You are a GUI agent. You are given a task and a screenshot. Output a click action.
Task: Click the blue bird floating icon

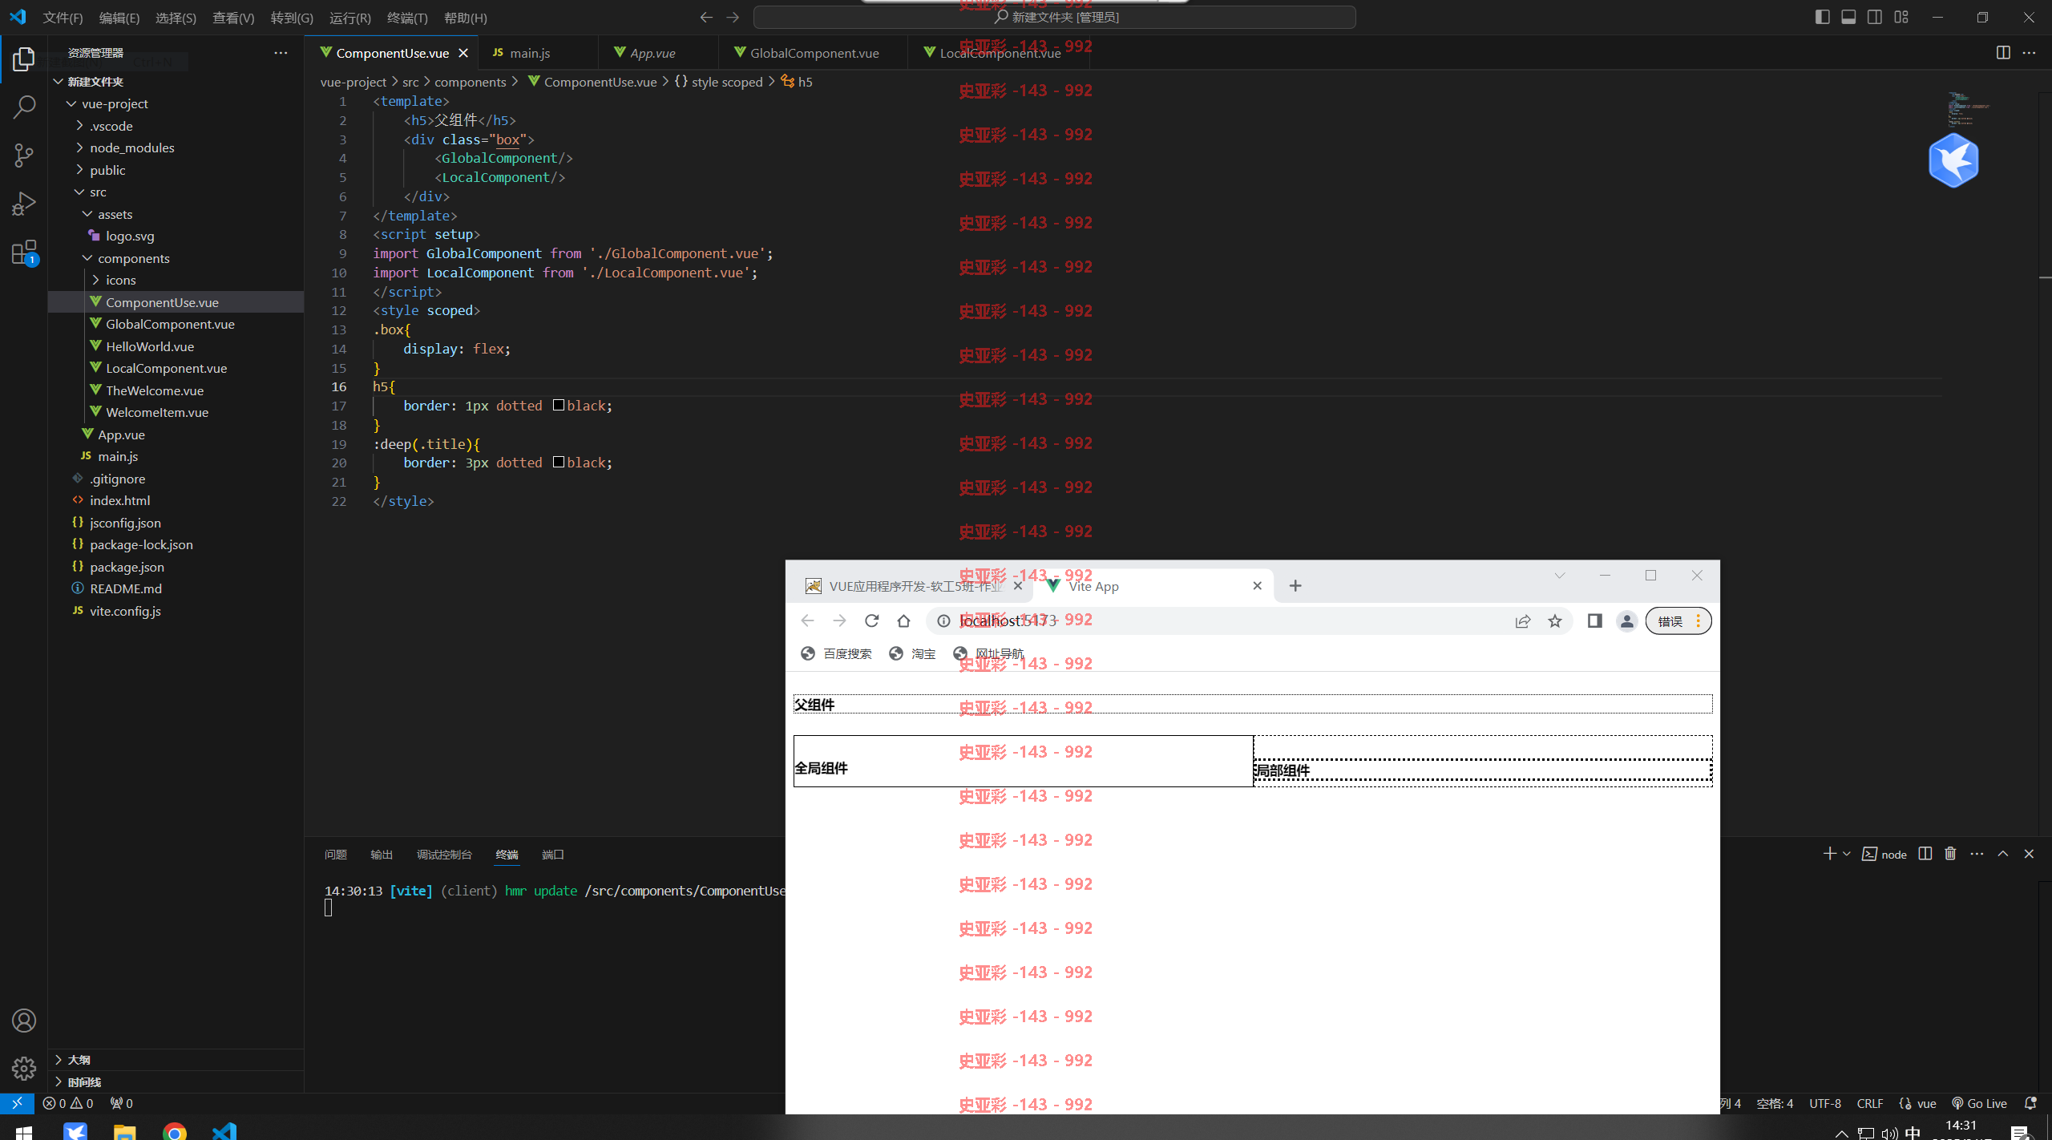point(1953,160)
